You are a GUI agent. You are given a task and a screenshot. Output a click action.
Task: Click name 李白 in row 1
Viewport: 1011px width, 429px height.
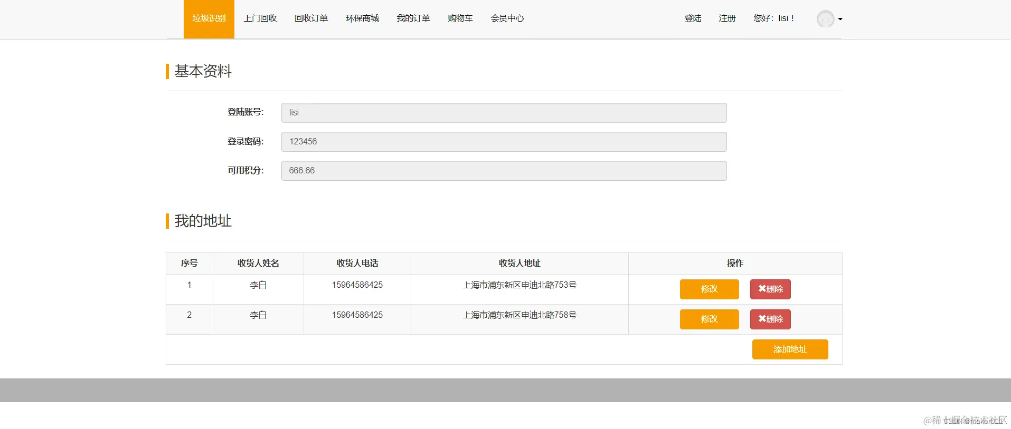click(x=258, y=285)
